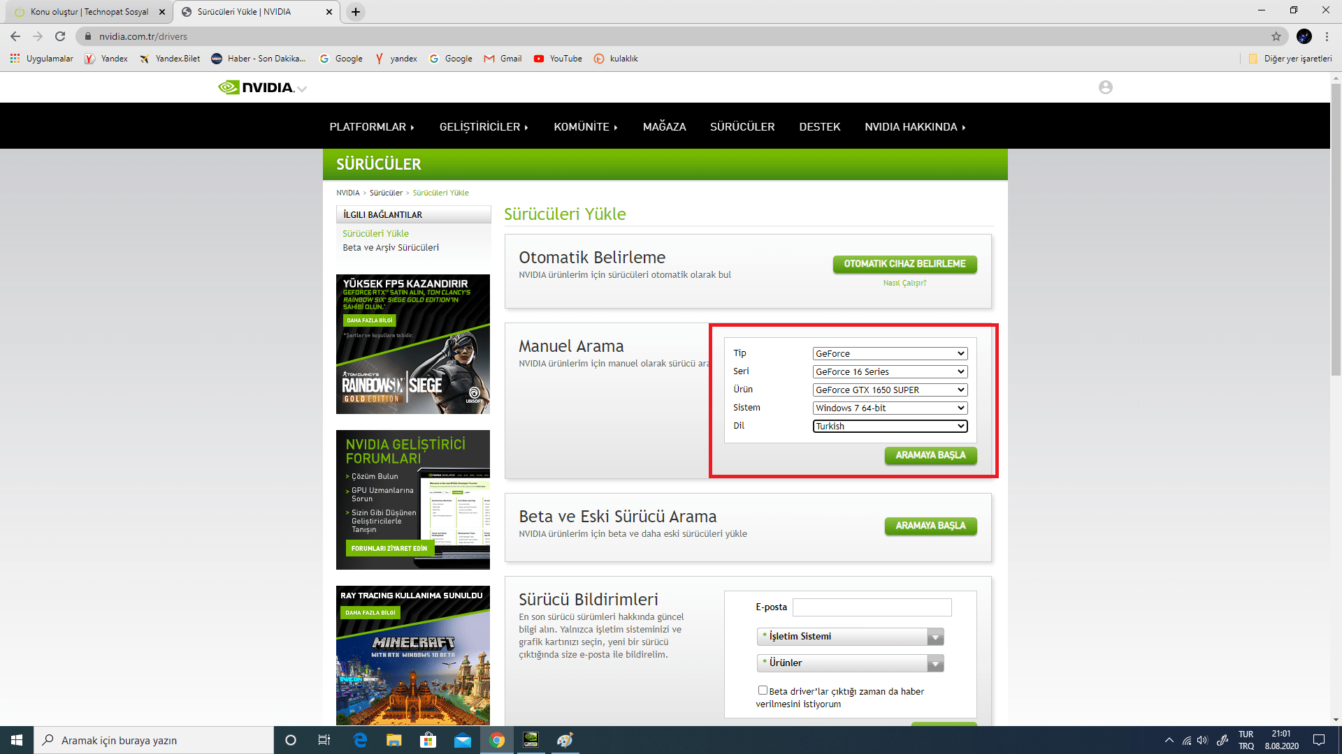Click the E-posta input field

click(x=872, y=607)
